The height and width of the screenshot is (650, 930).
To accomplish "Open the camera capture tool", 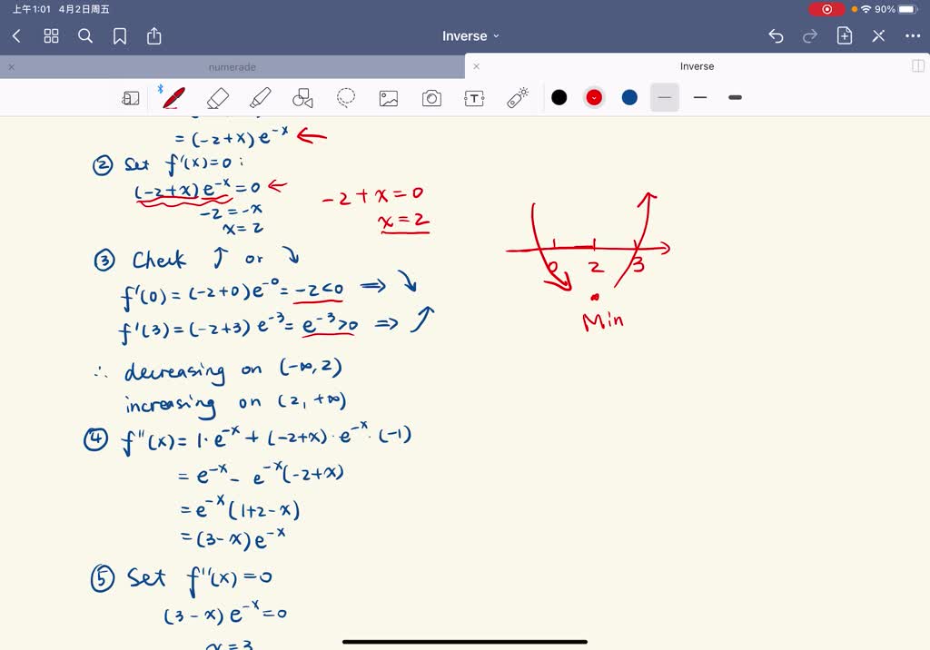I will (431, 97).
